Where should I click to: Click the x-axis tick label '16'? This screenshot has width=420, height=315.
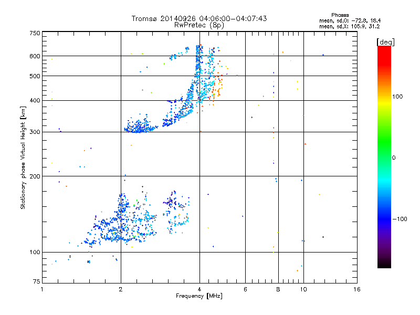(x=357, y=289)
